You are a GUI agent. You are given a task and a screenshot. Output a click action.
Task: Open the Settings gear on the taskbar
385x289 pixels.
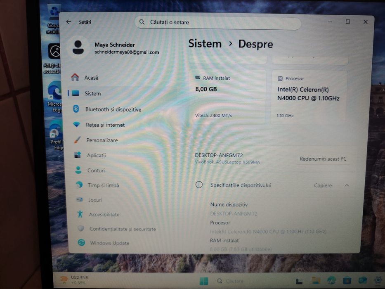[378, 280]
